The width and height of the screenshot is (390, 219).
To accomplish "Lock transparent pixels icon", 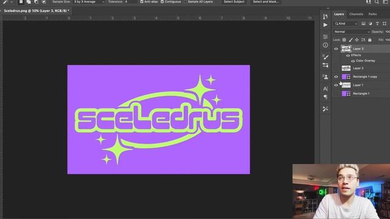I will pos(344,40).
